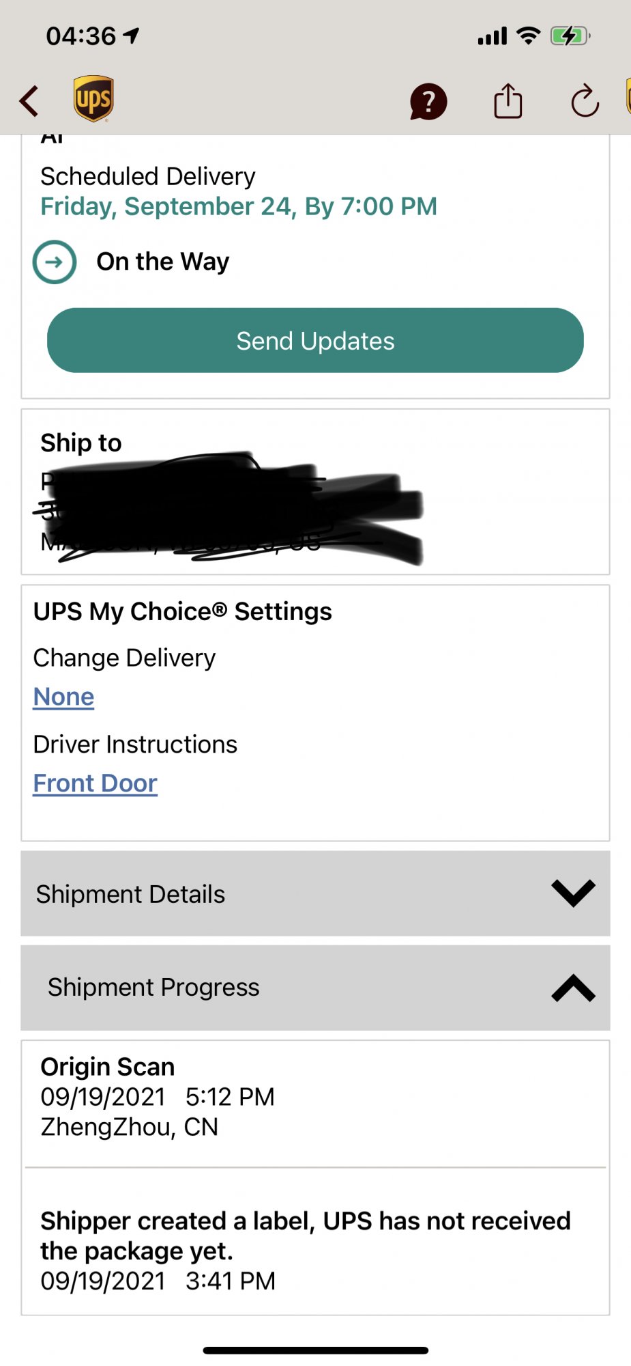Image resolution: width=631 pixels, height=1366 pixels.
Task: Click the Send Updates button
Action: (315, 340)
